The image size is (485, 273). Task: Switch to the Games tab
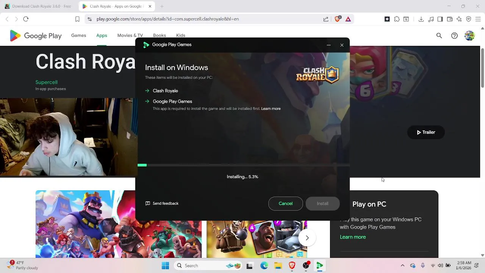point(78,35)
